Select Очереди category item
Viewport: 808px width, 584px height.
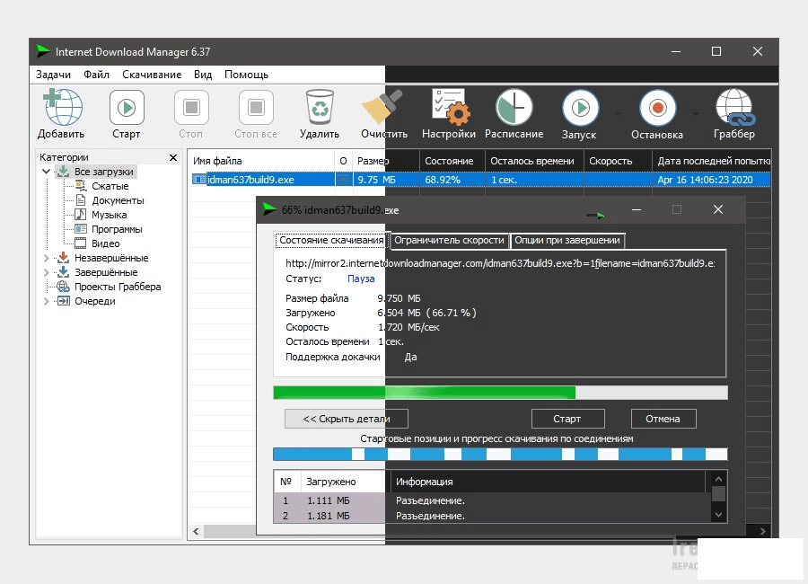pos(95,301)
